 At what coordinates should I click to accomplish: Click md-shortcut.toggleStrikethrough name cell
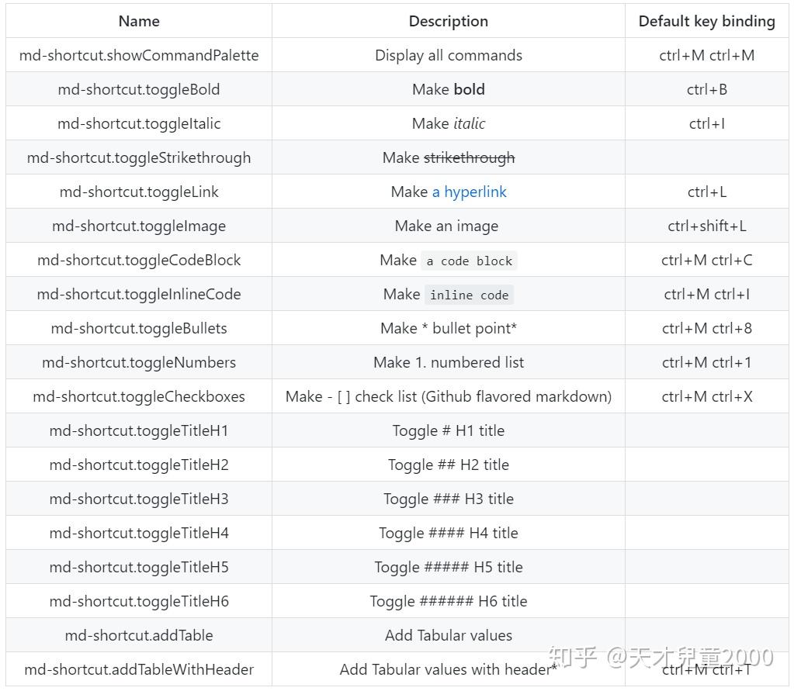click(x=139, y=157)
